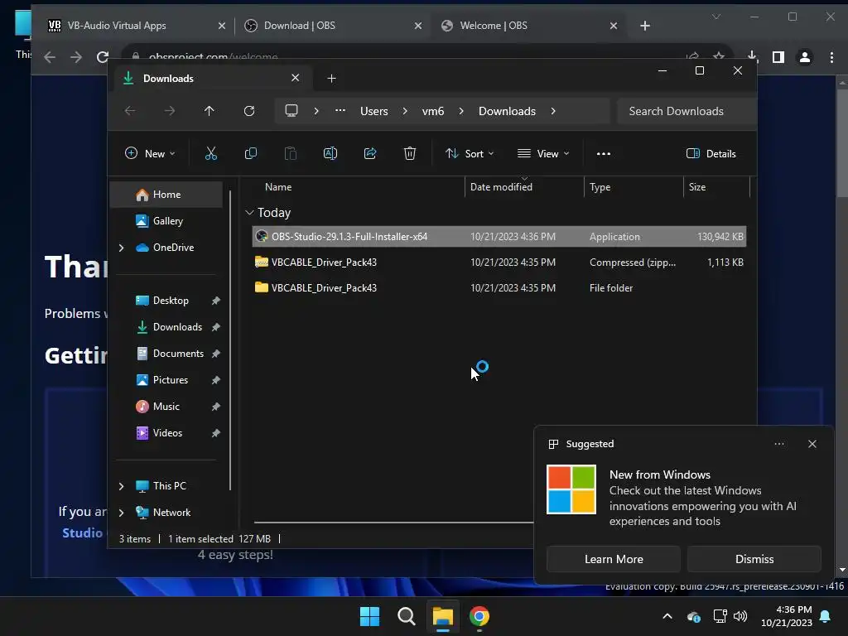This screenshot has height=636, width=848.
Task: Select the VBCABLE_Driver_Pack43 compressed zip file
Action: (x=499, y=263)
